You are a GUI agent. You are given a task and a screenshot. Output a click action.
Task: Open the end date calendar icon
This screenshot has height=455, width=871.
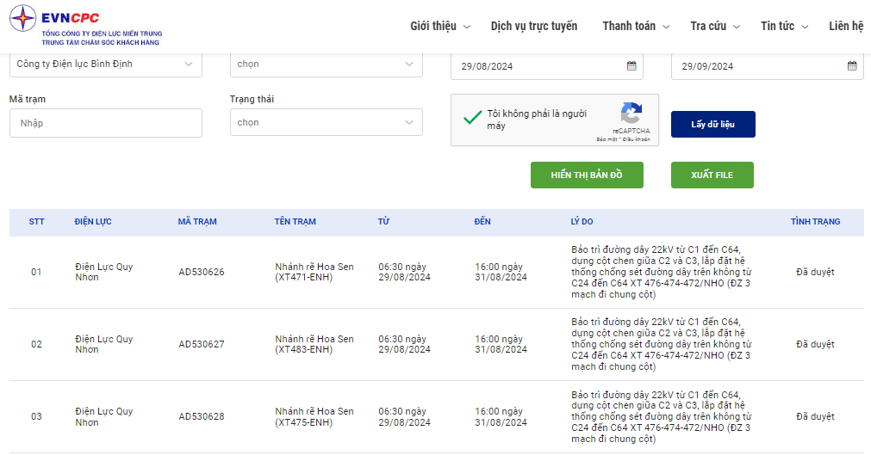coord(852,65)
